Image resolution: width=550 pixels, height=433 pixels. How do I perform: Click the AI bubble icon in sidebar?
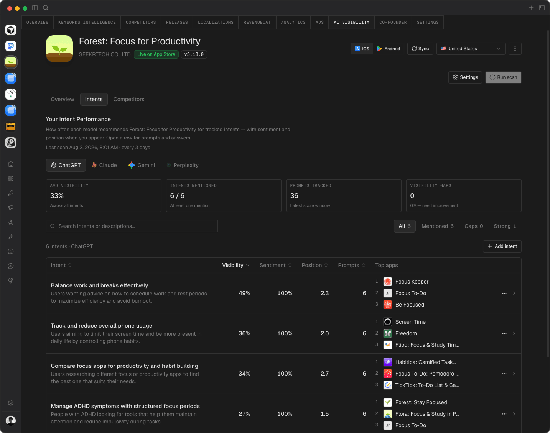(x=11, y=266)
